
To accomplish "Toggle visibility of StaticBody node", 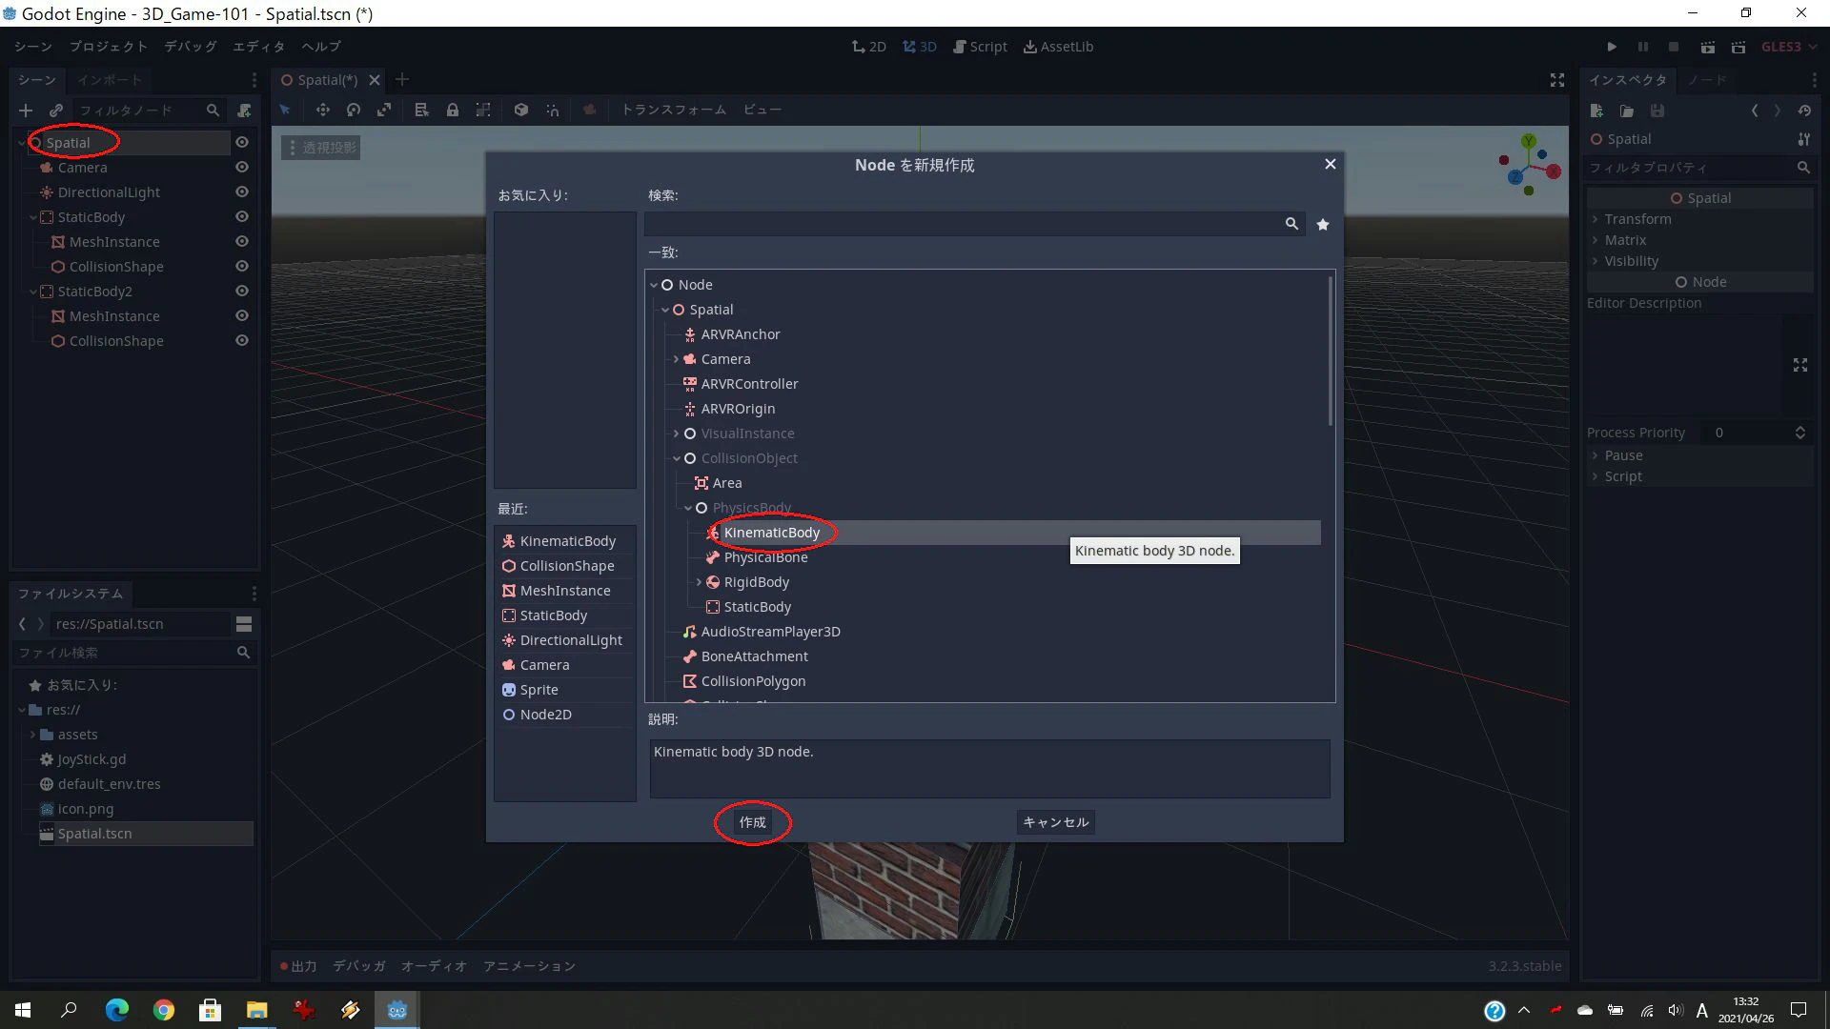I will tap(242, 216).
